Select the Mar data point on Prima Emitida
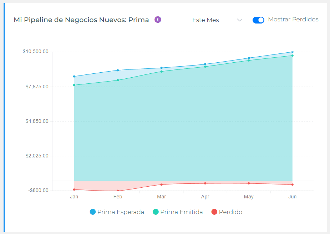The width and height of the screenshot is (330, 234). (161, 72)
